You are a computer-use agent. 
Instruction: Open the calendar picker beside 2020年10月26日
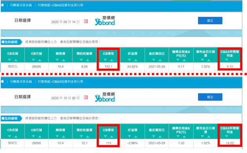(x=86, y=97)
